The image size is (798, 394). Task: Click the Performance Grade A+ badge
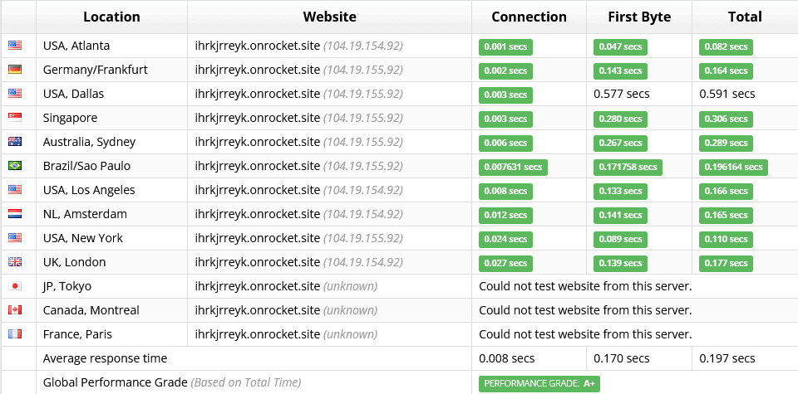click(x=539, y=383)
